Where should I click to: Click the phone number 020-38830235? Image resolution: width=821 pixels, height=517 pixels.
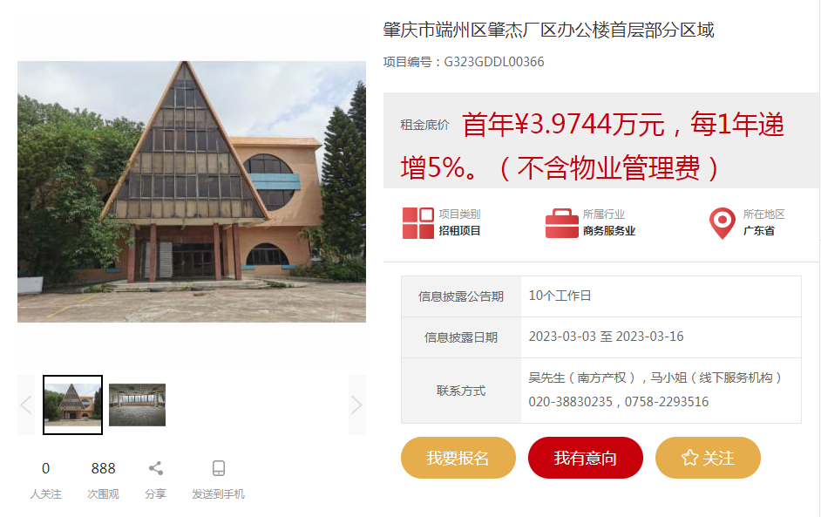(570, 402)
